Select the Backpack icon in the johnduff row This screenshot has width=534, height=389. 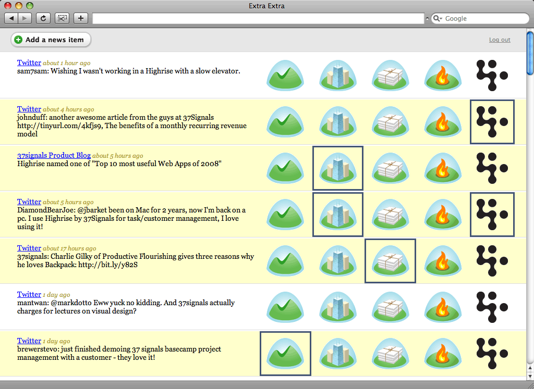tap(390, 122)
